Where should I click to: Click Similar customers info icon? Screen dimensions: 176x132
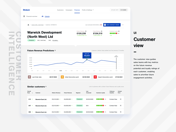click(x=46, y=86)
